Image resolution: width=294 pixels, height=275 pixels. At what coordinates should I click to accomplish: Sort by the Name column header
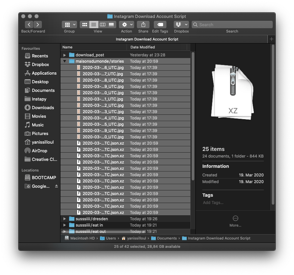coord(94,47)
